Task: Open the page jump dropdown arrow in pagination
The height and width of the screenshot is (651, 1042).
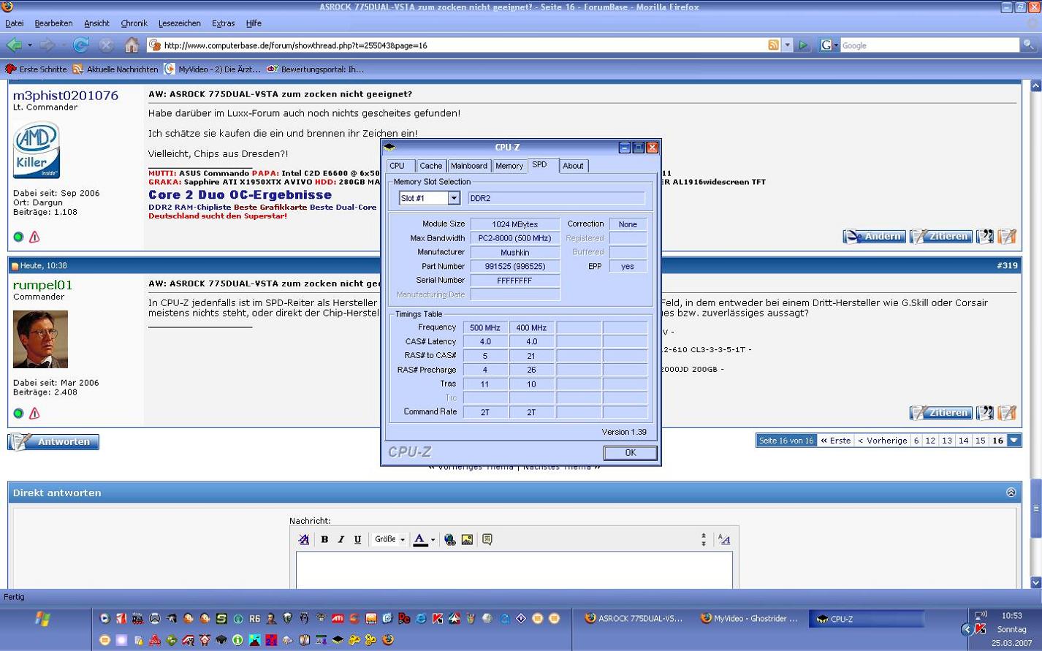Action: (1014, 441)
